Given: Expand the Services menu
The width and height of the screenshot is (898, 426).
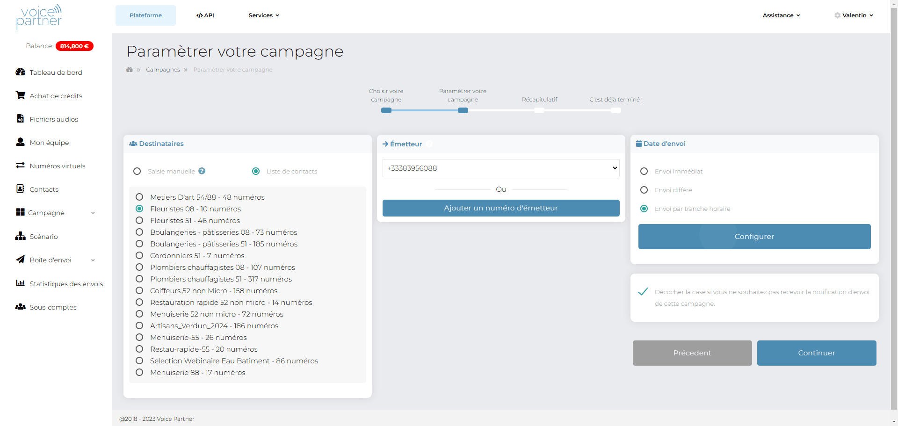Looking at the screenshot, I should click(264, 15).
